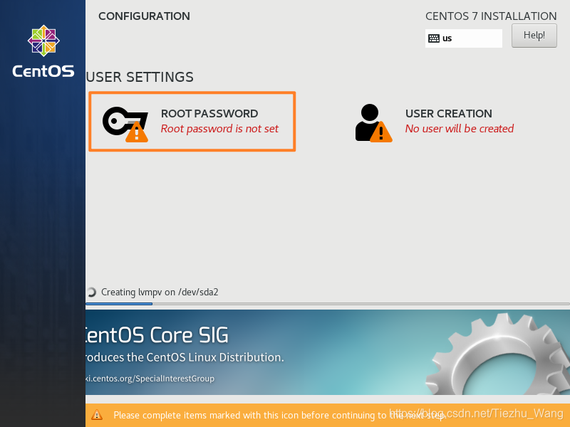Click 'Root password is not set' text
This screenshot has height=427, width=570.
(x=219, y=129)
